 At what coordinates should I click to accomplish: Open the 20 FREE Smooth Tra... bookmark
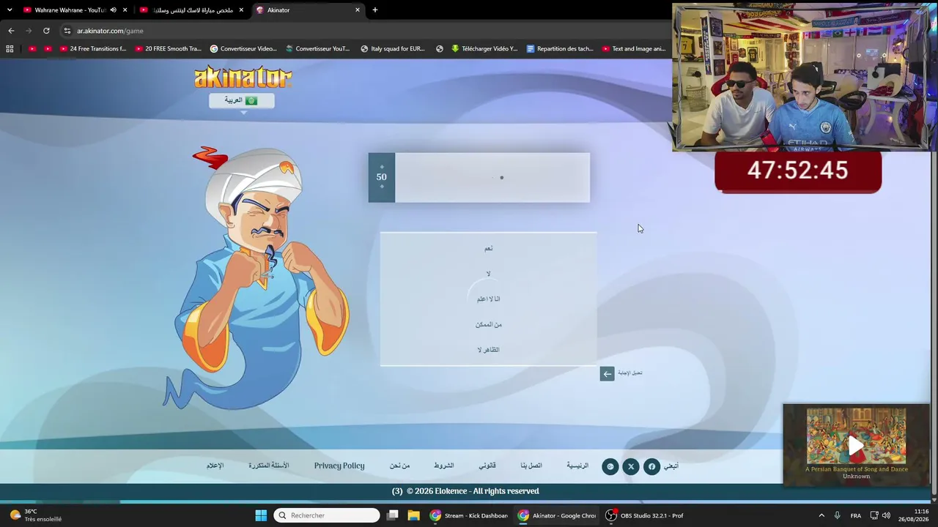[x=168, y=49]
